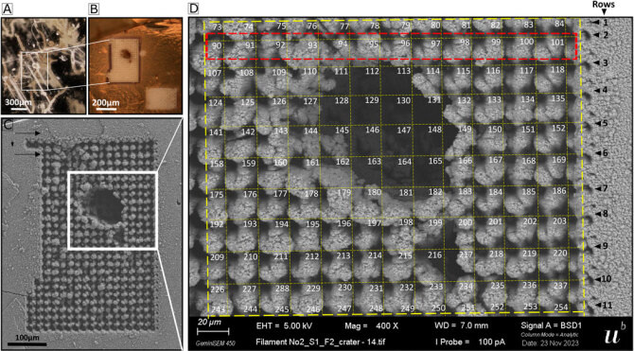Select grid cell number 243
The width and height of the screenshot is (634, 351).
click(219, 309)
